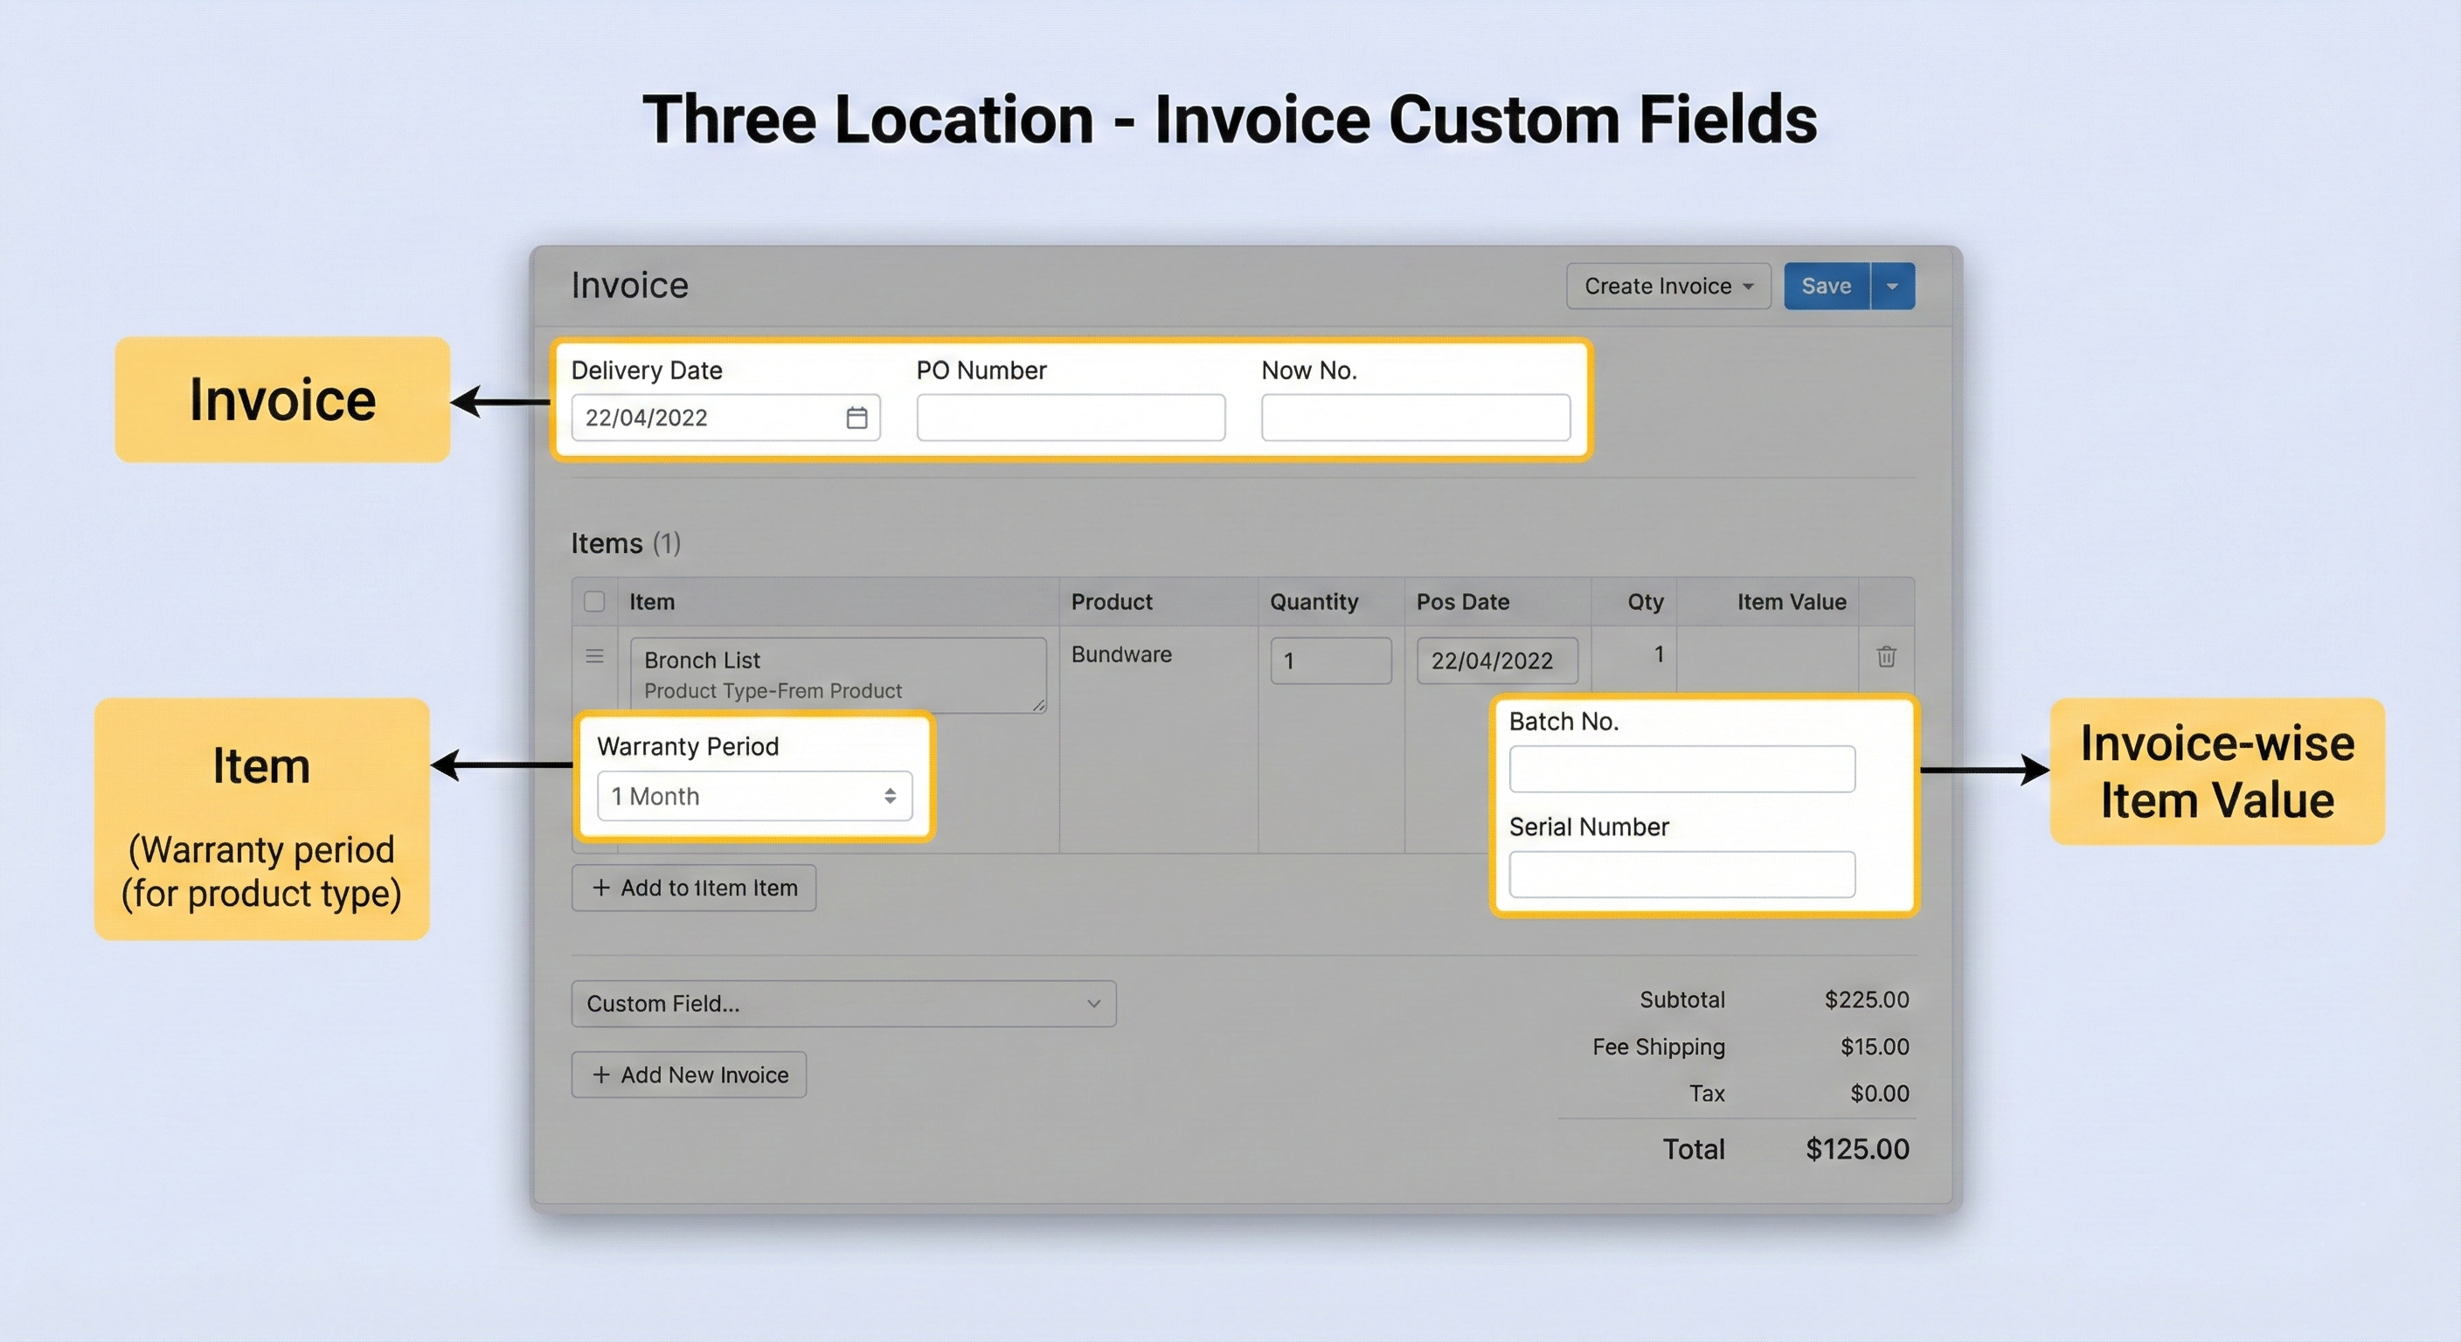This screenshot has width=2461, height=1342.
Task: Open the Save button dropdown arrow
Action: (1893, 285)
